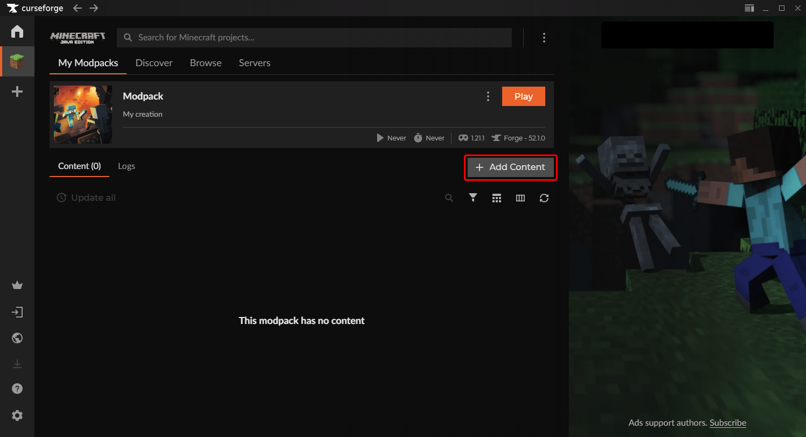Open the columns selector icon
This screenshot has width=806, height=437.
point(520,198)
